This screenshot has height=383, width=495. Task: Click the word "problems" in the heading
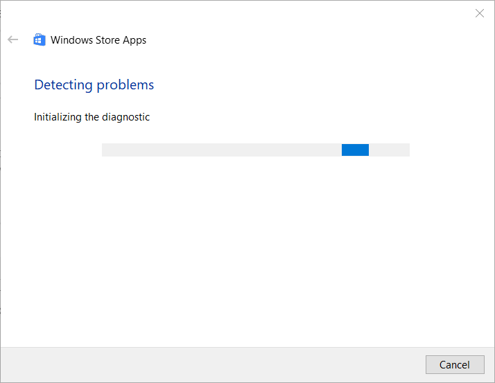pyautogui.click(x=125, y=85)
